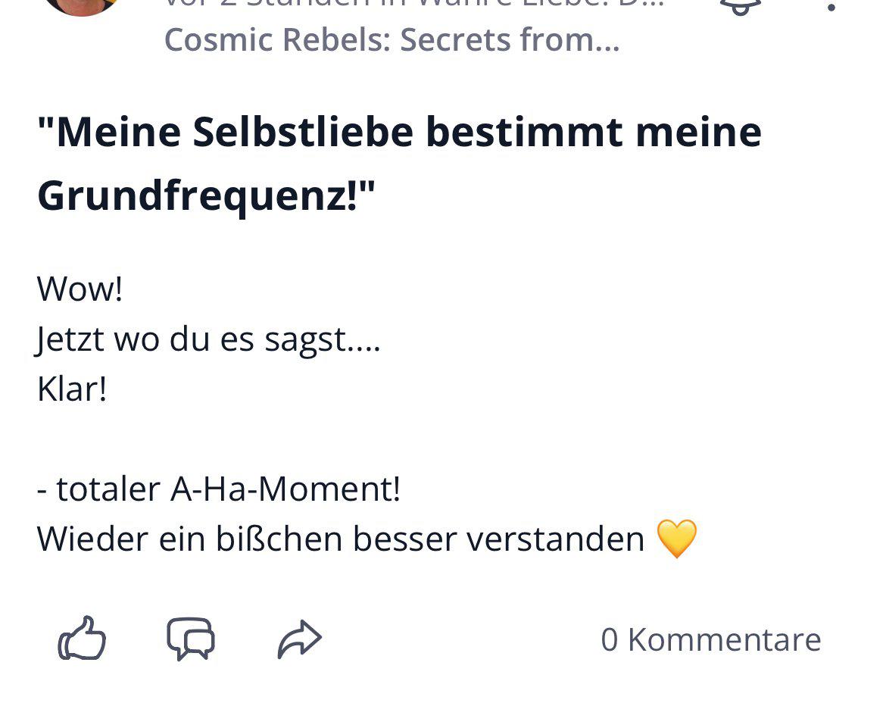The width and height of the screenshot is (886, 703).
Task: Click the 'Wow!' text line
Action: coord(80,289)
